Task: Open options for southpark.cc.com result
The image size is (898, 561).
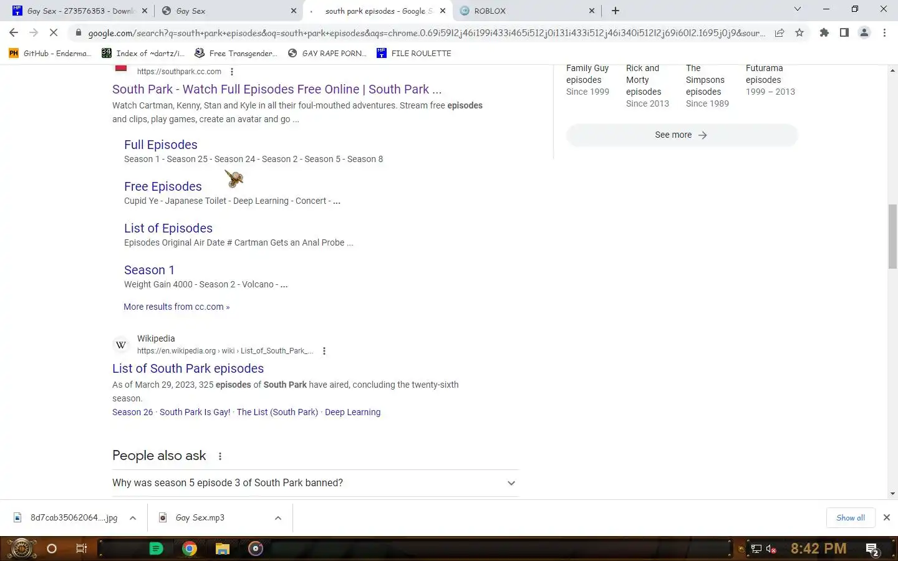Action: coord(232,72)
